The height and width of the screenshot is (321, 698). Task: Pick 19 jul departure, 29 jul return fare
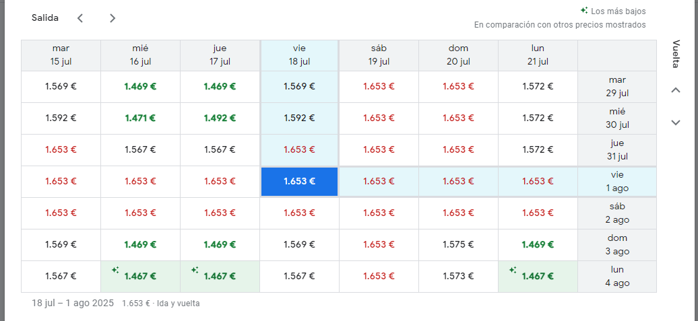379,87
